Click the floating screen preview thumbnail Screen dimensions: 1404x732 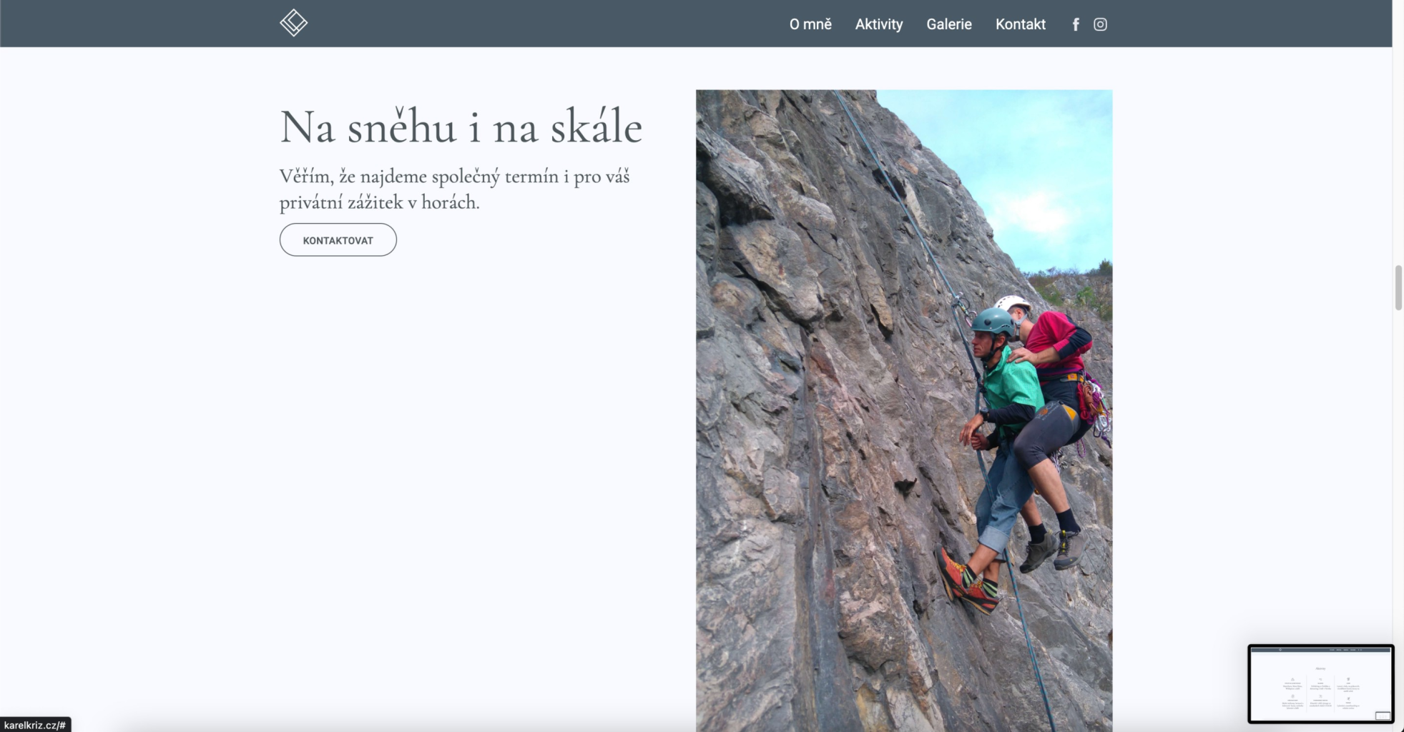(x=1320, y=684)
